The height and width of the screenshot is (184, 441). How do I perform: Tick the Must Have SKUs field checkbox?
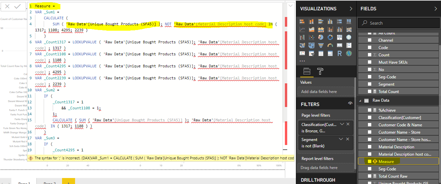(x=369, y=62)
